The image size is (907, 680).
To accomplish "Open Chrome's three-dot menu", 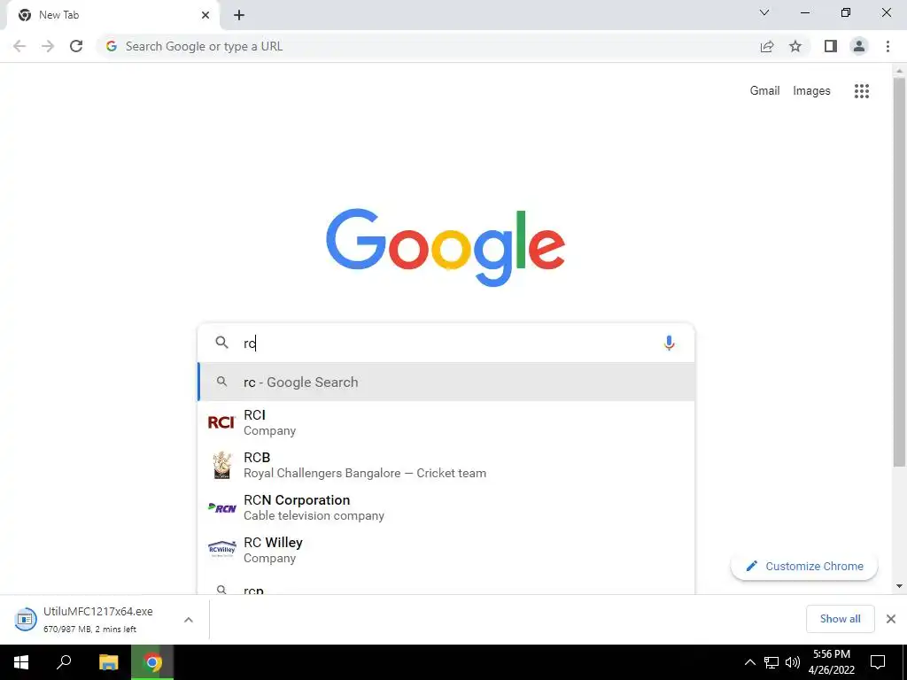I will (x=888, y=46).
